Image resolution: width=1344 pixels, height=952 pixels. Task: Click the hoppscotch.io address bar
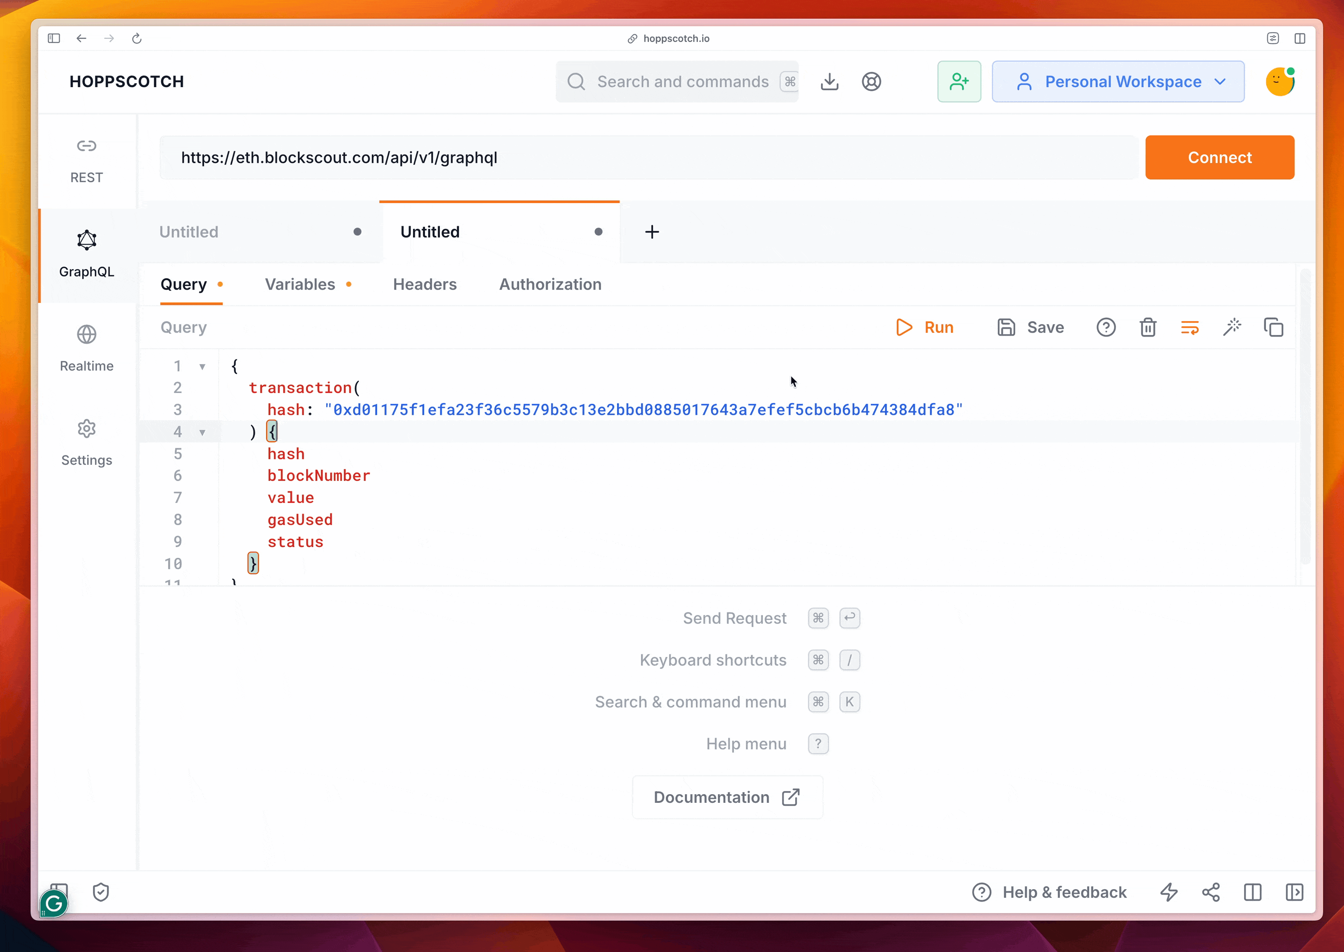(668, 38)
